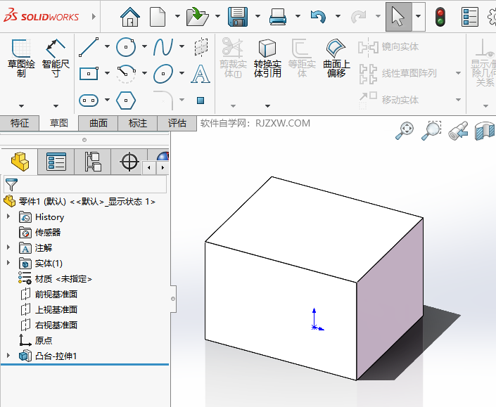Open file properties list icon

click(470, 17)
